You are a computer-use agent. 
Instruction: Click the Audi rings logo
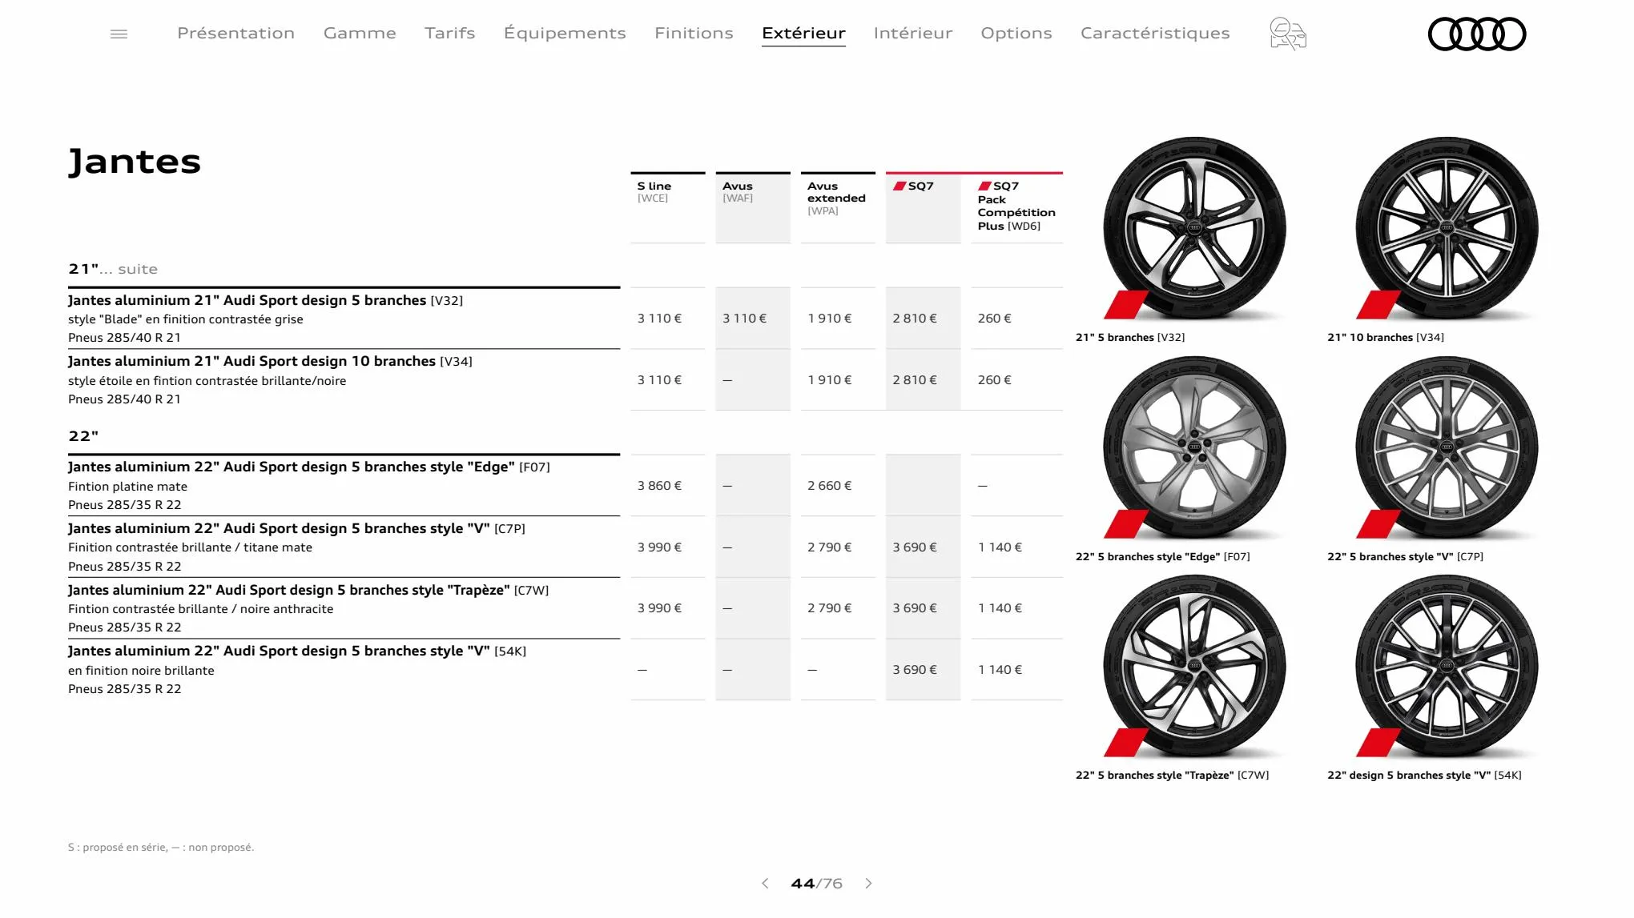[1477, 34]
